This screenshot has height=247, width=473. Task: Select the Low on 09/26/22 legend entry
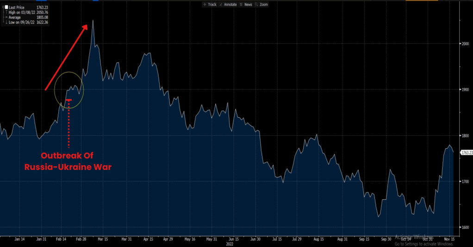coord(22,22)
